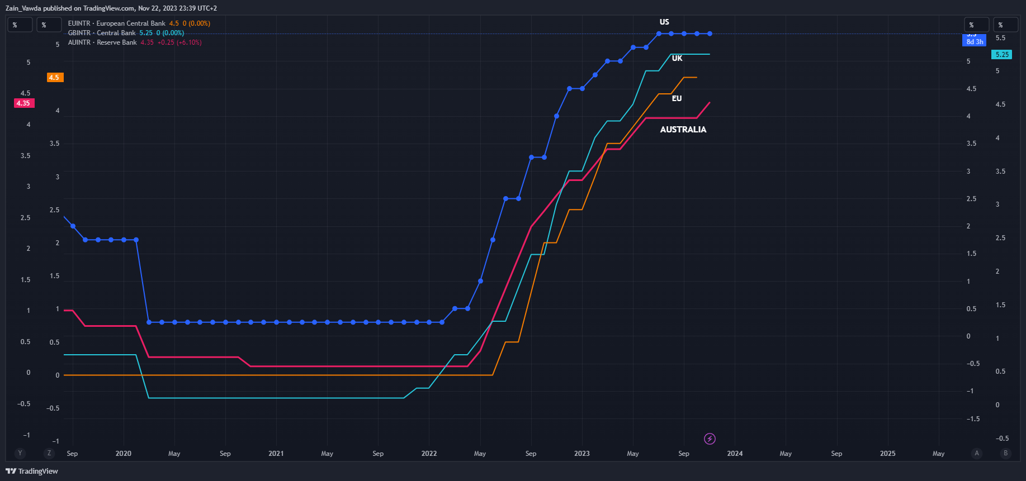Select the B scale letter badge
Image resolution: width=1026 pixels, height=481 pixels.
[x=1006, y=453]
